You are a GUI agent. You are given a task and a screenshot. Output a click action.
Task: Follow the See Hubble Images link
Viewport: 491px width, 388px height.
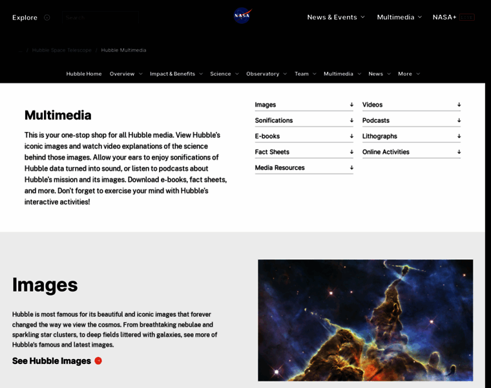[52, 361]
